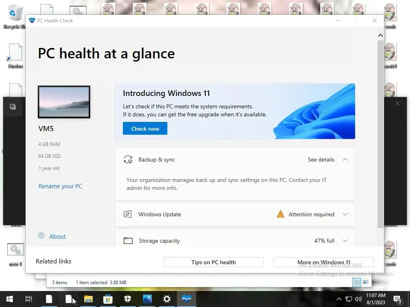The height and width of the screenshot is (307, 410).
Task: Open File Explorer from the taskbar
Action: click(88, 299)
